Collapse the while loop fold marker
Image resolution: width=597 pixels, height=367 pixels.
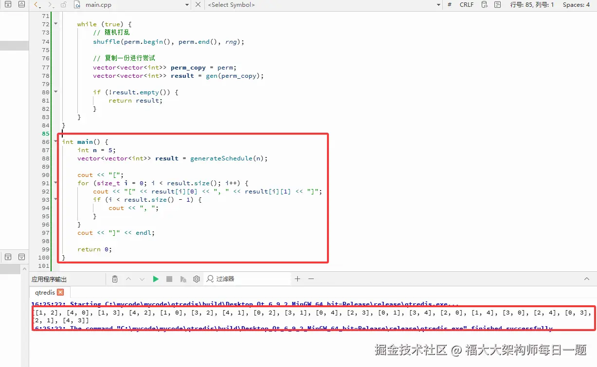click(55, 24)
